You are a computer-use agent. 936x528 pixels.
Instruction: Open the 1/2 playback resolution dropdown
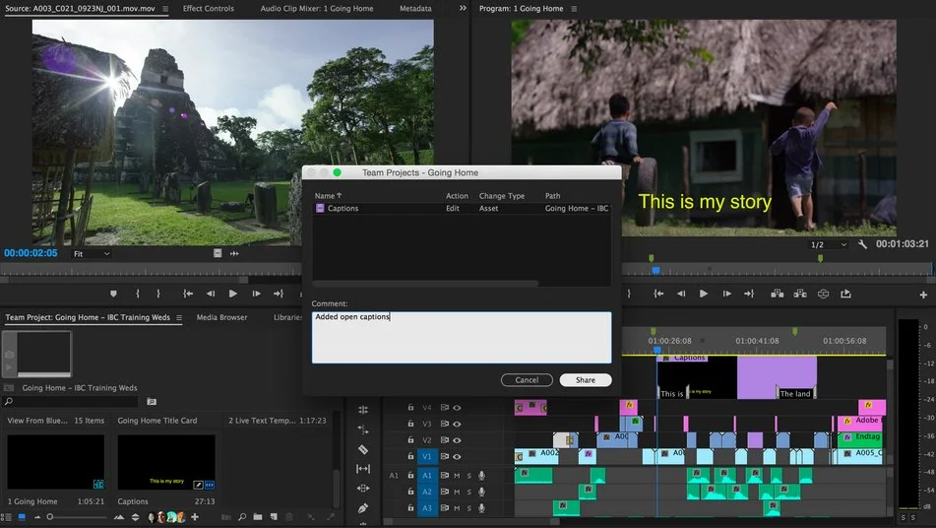tap(829, 244)
